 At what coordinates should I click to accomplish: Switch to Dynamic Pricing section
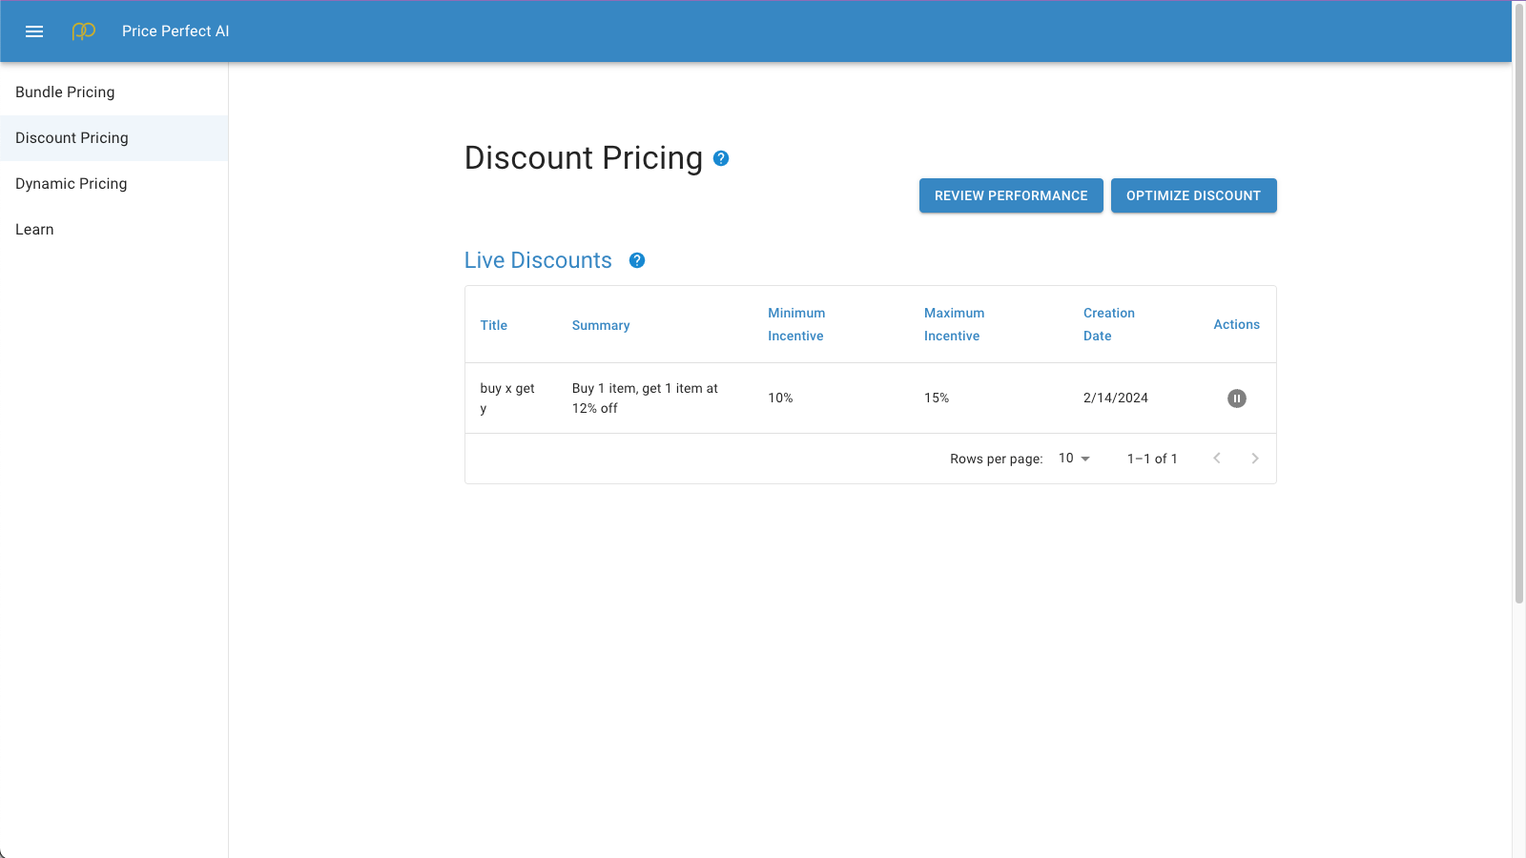tap(71, 183)
